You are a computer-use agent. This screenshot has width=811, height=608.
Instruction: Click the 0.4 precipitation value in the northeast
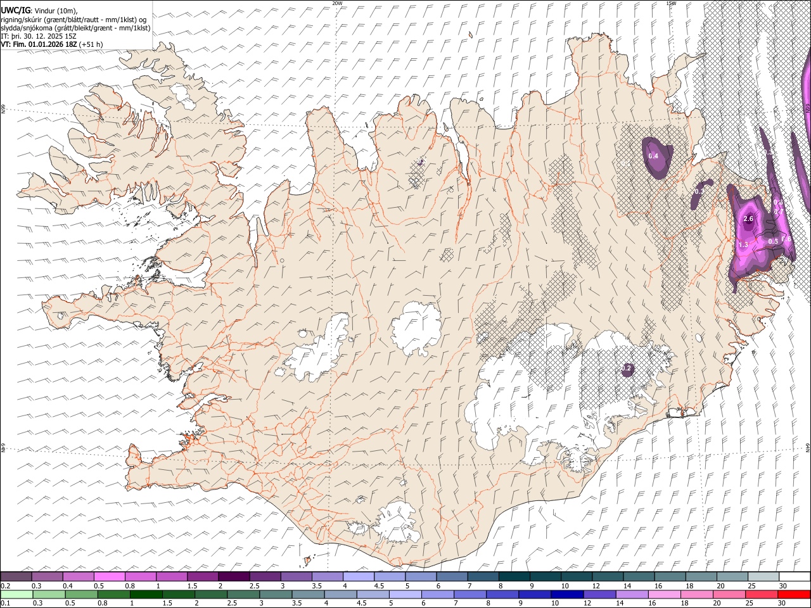tap(653, 156)
